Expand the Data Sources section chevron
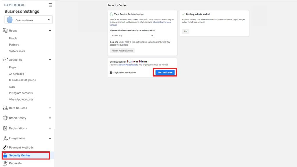The height and width of the screenshot is (167, 297). 50,108
